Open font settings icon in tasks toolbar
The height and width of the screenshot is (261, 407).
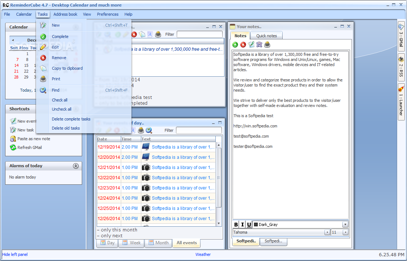150,34
